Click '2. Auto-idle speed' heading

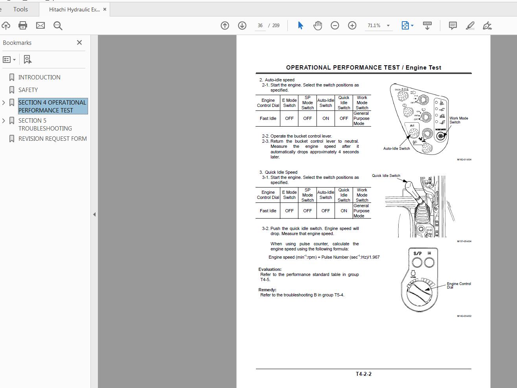(x=277, y=80)
